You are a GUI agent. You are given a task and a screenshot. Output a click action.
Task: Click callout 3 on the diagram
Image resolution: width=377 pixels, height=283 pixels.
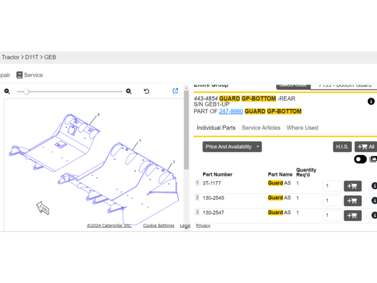(174, 162)
